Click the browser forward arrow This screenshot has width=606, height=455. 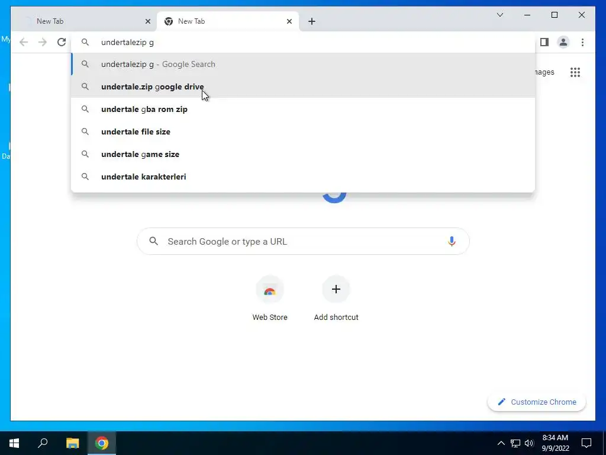click(43, 42)
